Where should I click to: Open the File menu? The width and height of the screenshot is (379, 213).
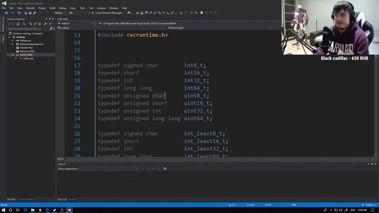tap(4, 8)
